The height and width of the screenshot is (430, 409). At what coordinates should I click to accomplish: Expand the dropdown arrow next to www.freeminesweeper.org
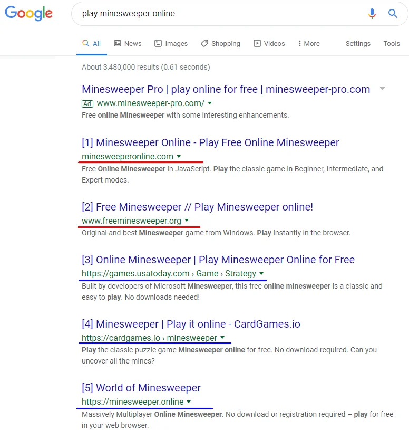(187, 221)
